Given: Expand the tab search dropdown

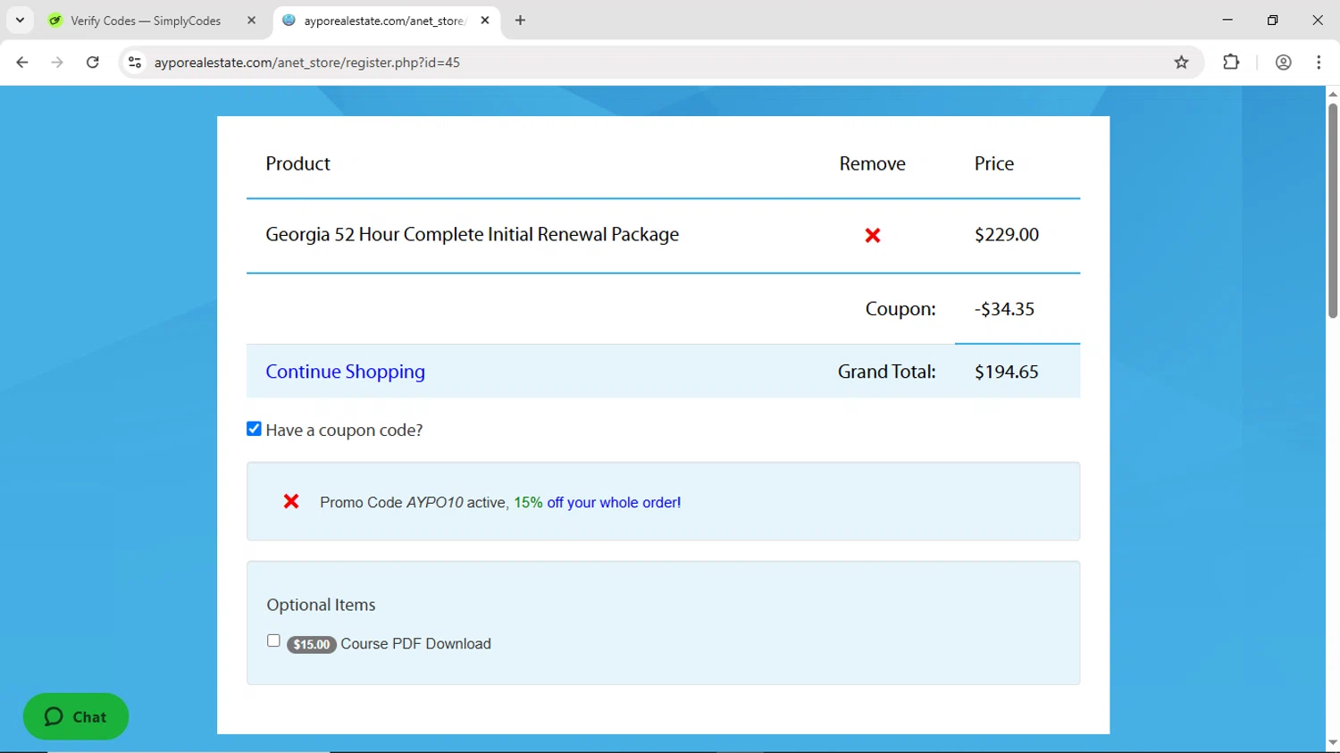Looking at the screenshot, I should pos(20,21).
